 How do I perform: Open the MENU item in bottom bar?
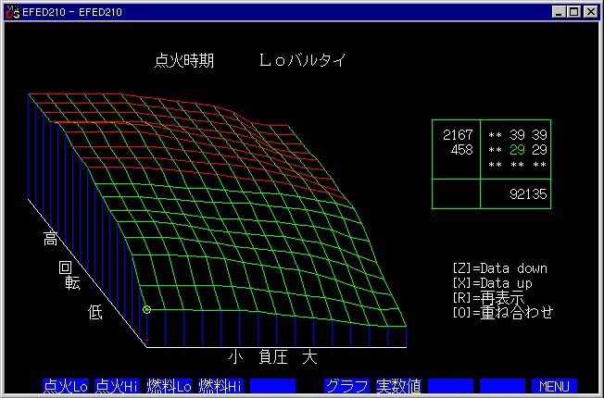[554, 386]
